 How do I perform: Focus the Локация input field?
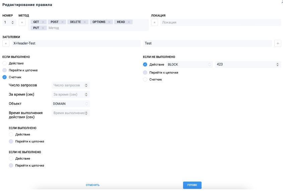click(220, 22)
